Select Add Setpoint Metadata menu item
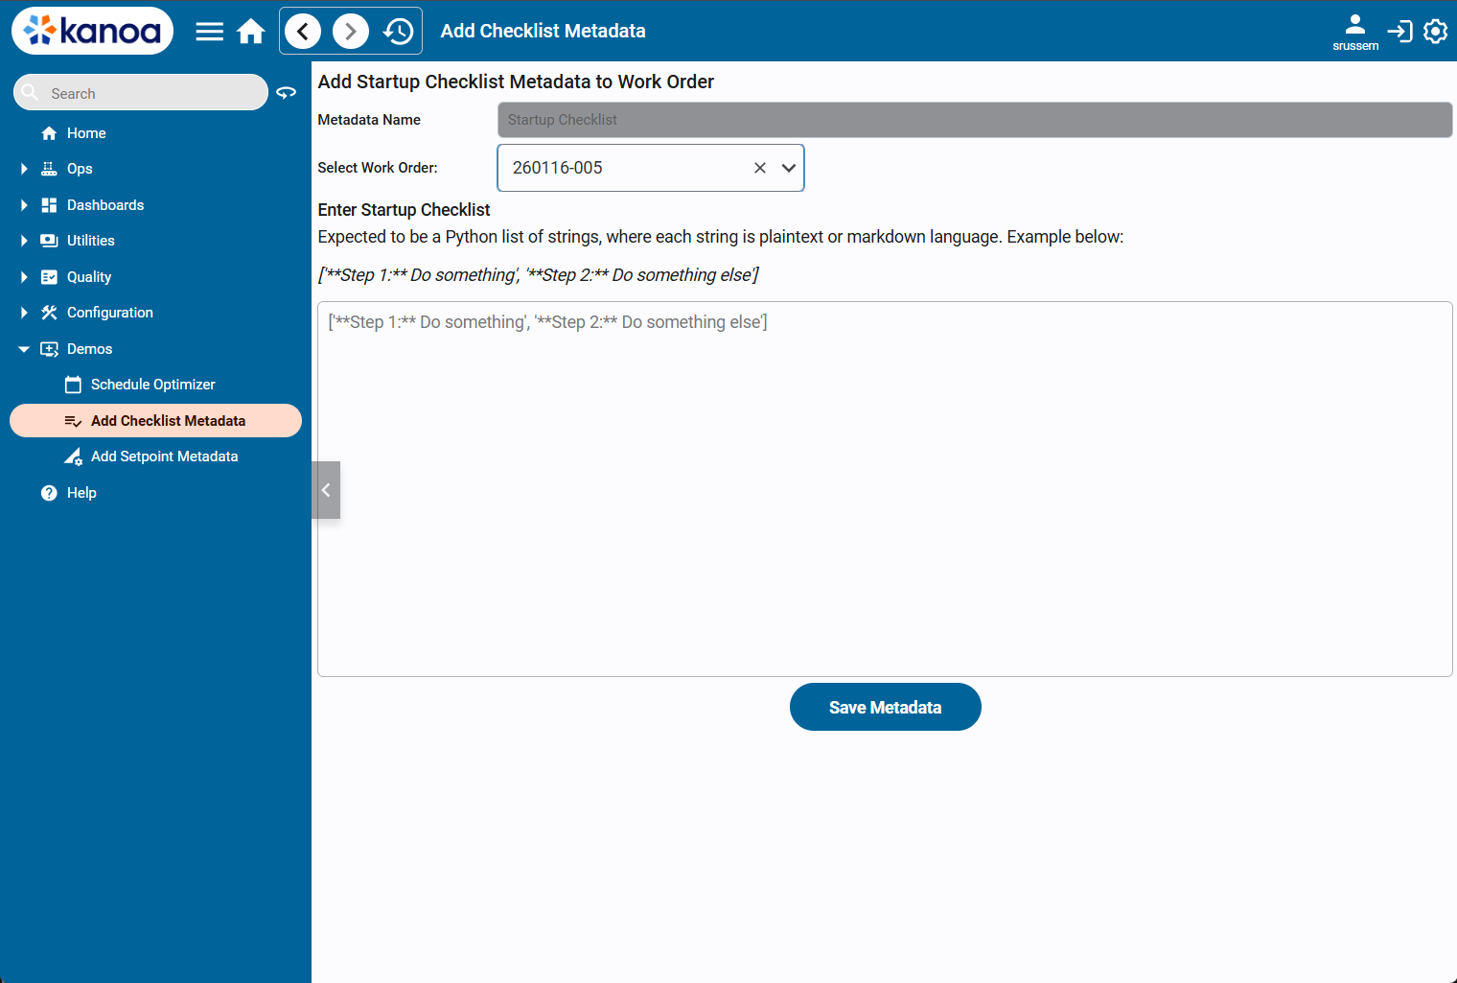 click(164, 456)
